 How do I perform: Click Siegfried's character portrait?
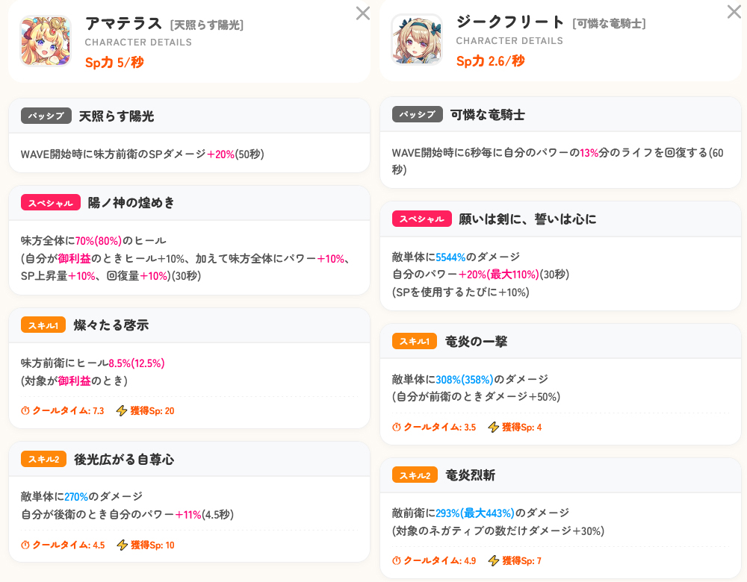point(416,40)
